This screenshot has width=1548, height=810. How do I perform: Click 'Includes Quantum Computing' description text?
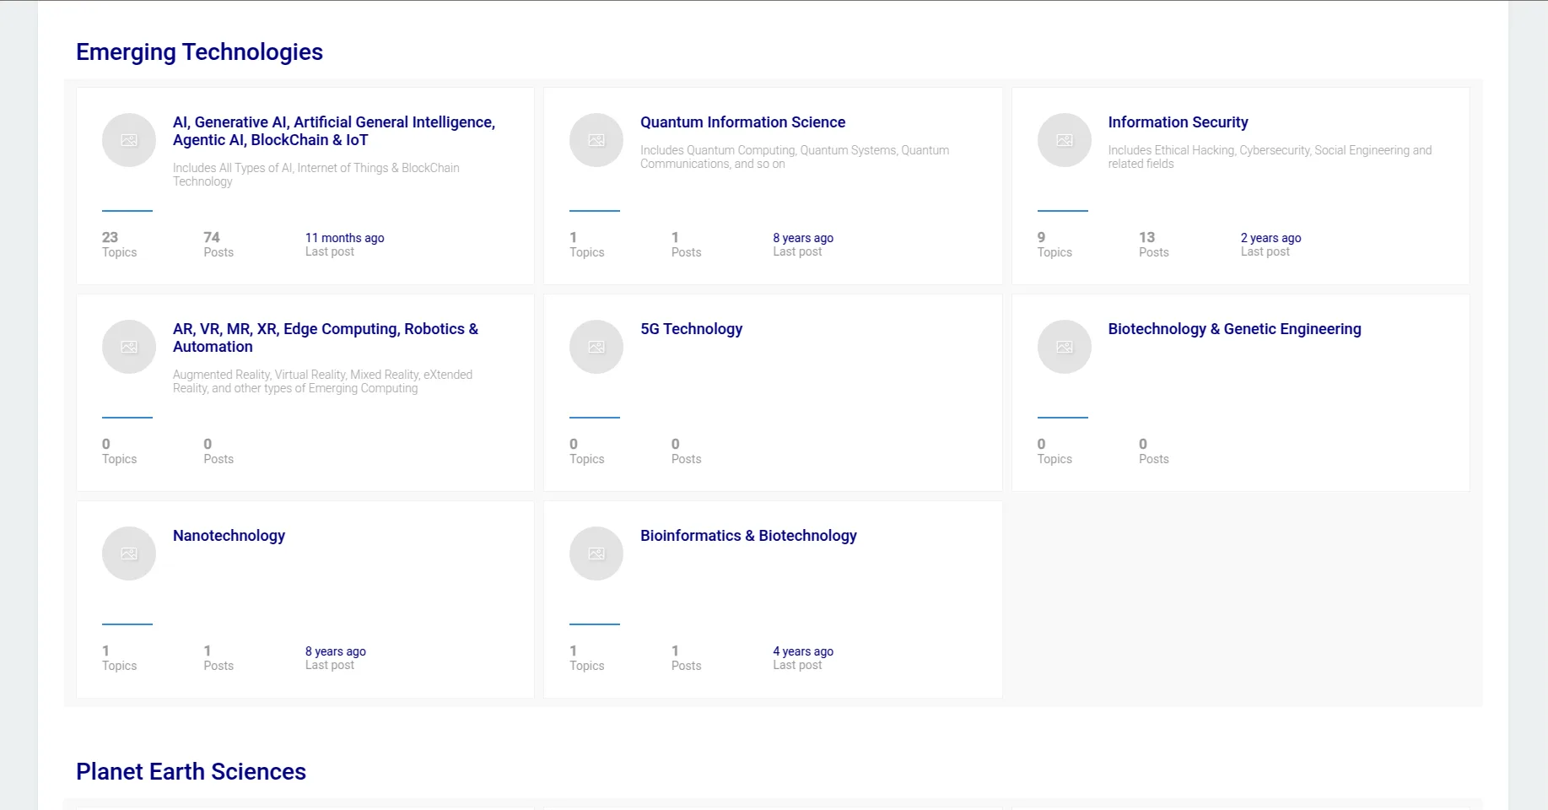coord(795,157)
